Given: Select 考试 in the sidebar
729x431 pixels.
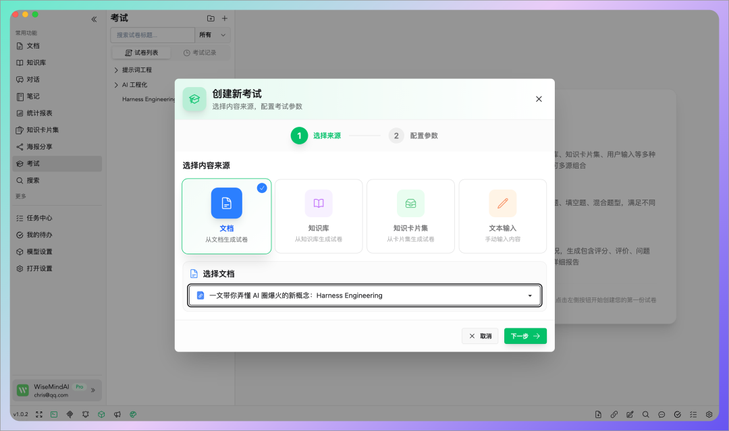Looking at the screenshot, I should (x=57, y=163).
